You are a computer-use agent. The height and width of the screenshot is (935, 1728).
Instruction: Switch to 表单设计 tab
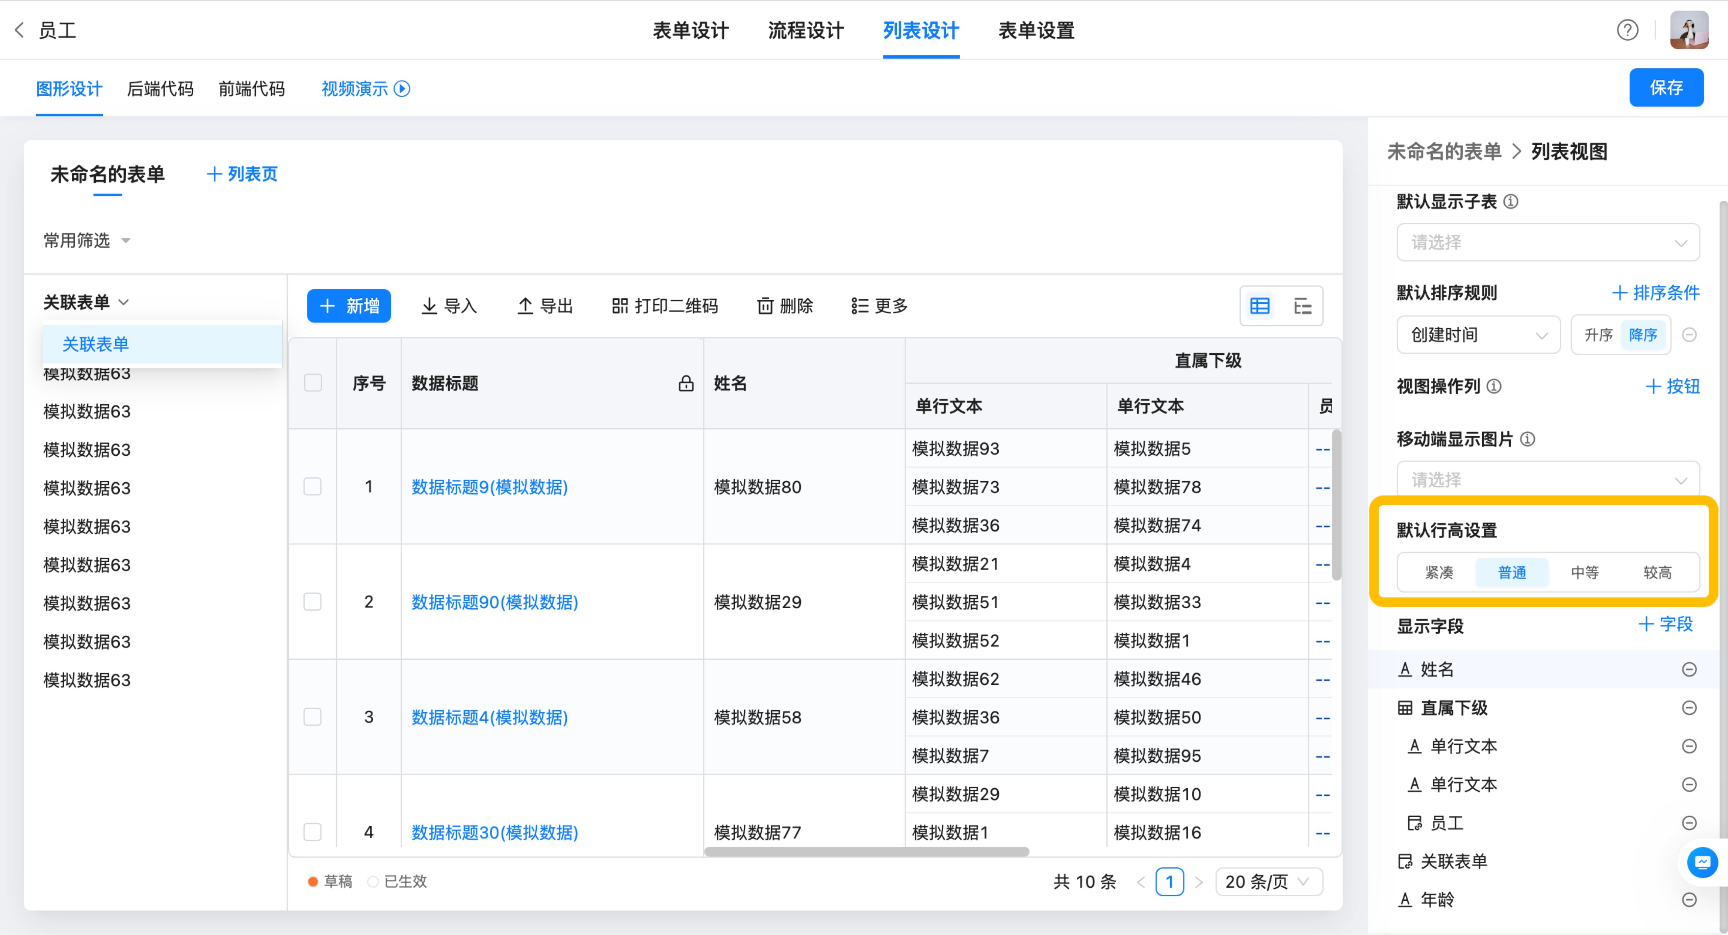690,30
